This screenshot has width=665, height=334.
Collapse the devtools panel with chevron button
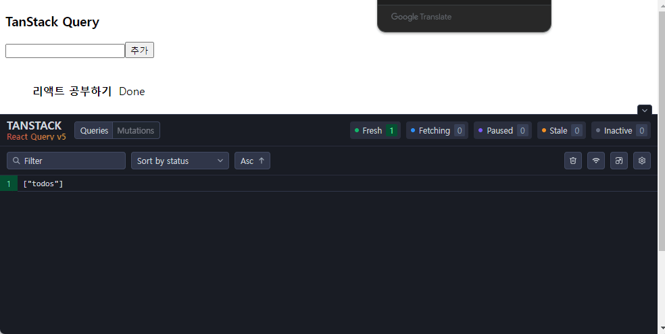tap(644, 110)
